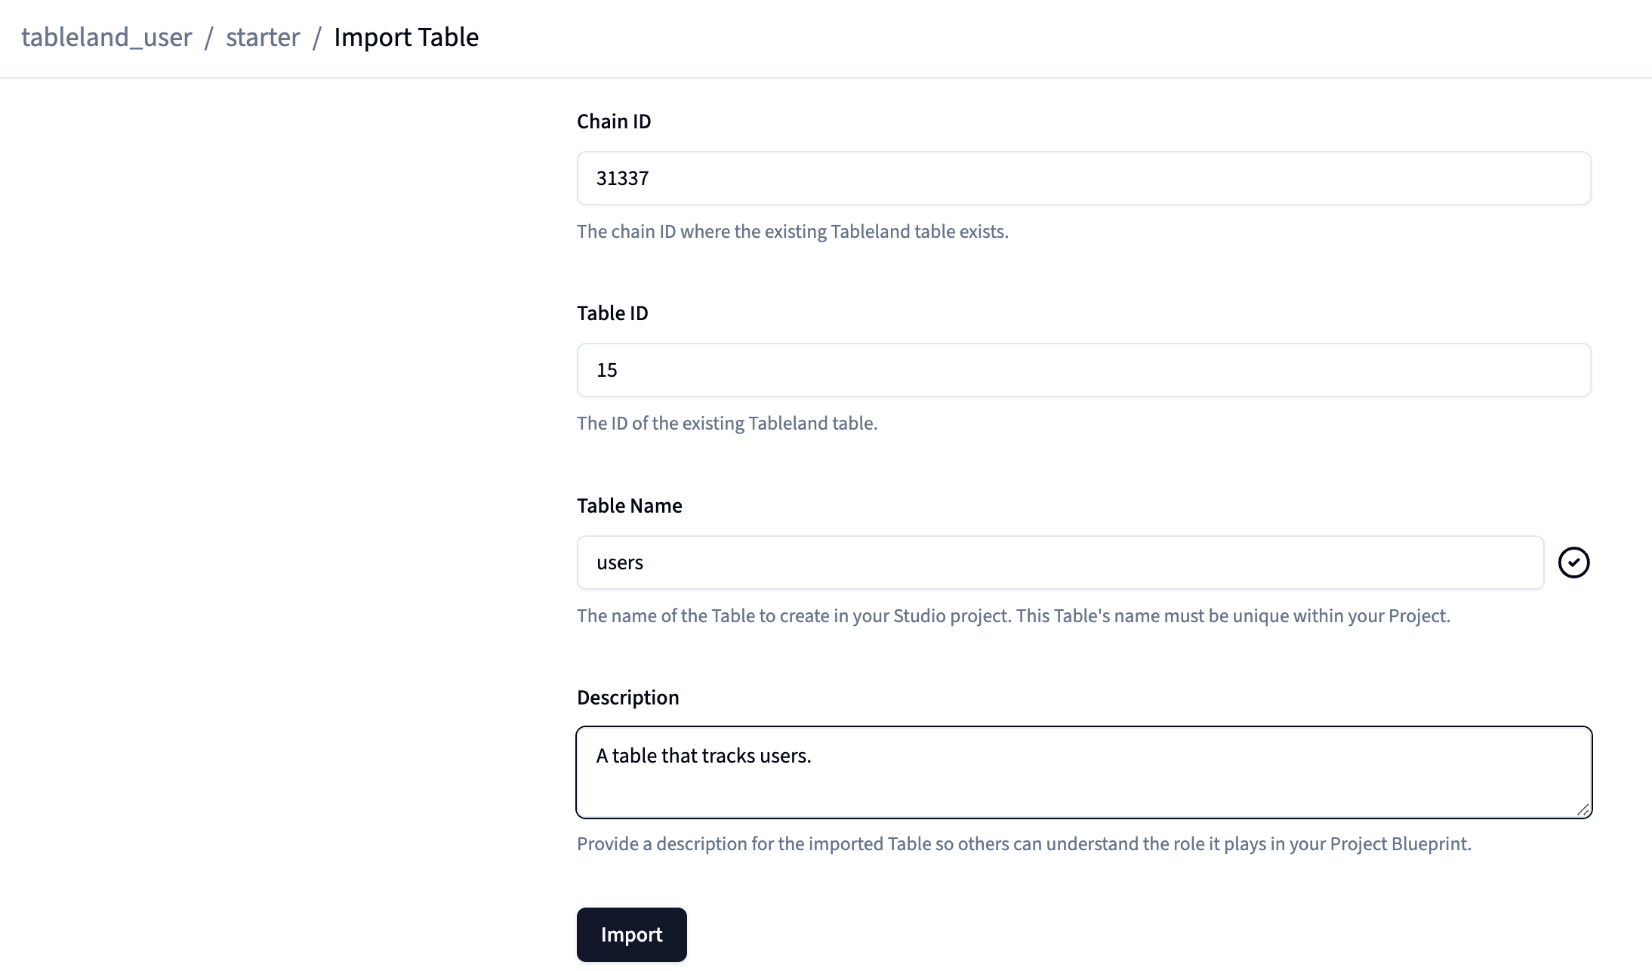Click the existing Tableland table ID hint

tap(726, 424)
